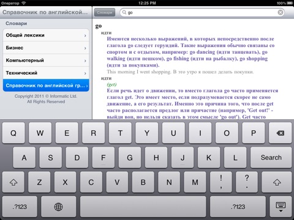Tap the 12:25 PM clock in the status bar

coord(147,3)
